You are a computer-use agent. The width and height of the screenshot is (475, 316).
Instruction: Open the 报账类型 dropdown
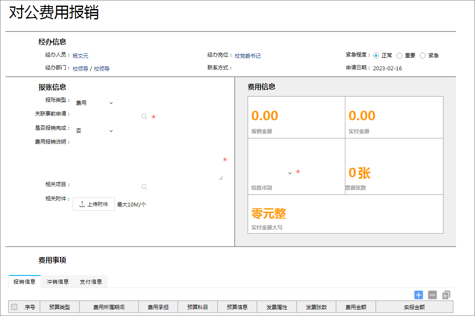coord(94,103)
